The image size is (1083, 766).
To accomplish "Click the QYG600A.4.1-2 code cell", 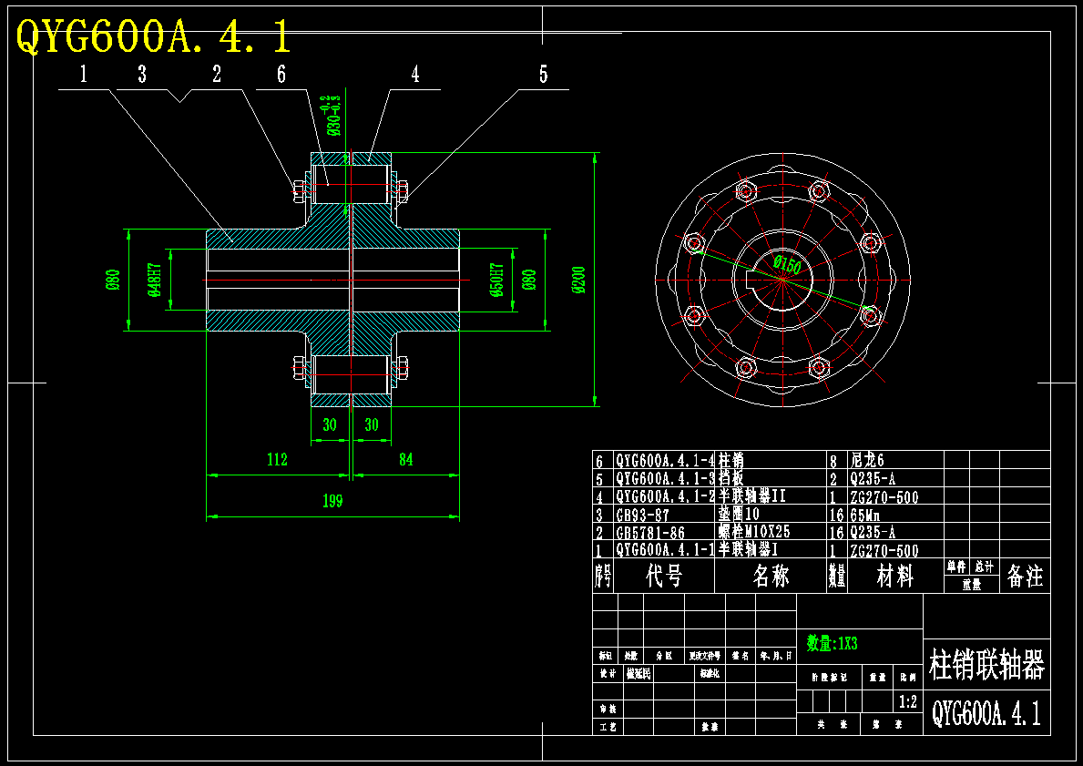I will pyautogui.click(x=665, y=495).
